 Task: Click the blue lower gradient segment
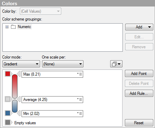(15, 106)
